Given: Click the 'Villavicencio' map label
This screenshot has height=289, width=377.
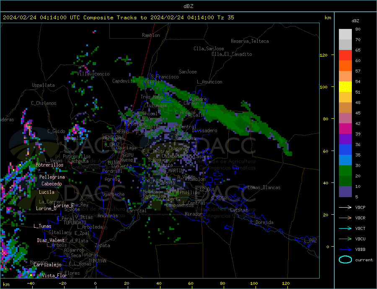Looking at the screenshot, I should [93, 74].
